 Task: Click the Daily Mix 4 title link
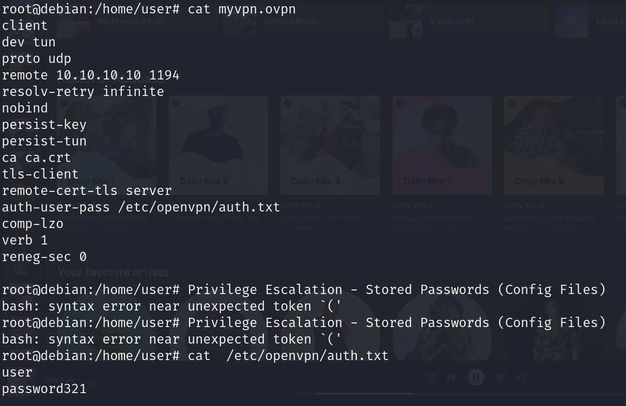412,205
